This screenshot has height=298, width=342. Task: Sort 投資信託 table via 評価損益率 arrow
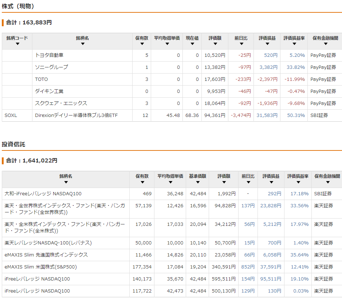(x=298, y=182)
